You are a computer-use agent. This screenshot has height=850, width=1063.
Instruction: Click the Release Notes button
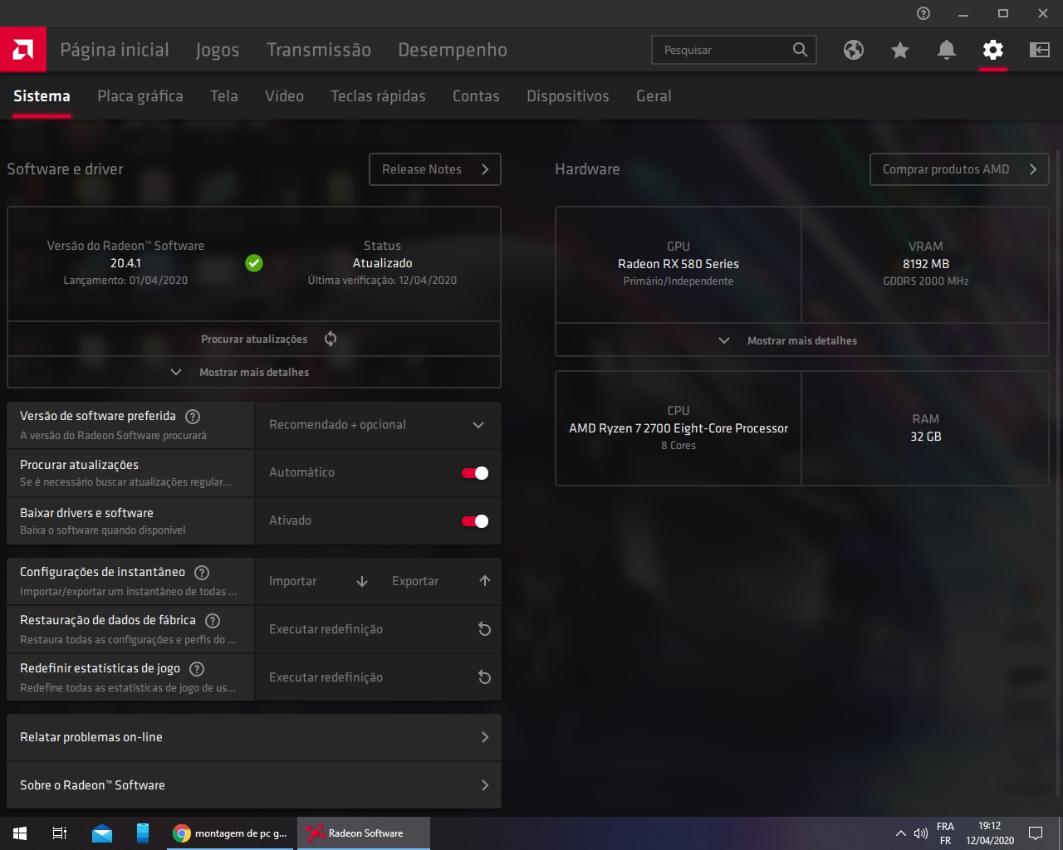[x=434, y=169]
